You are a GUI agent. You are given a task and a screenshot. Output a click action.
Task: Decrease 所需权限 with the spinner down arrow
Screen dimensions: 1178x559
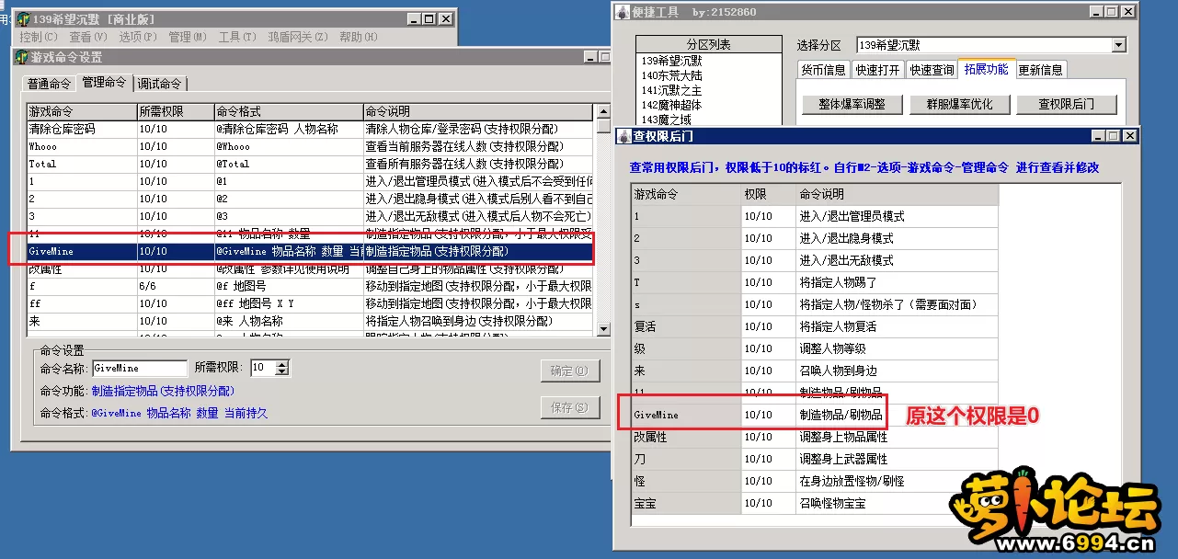click(281, 371)
